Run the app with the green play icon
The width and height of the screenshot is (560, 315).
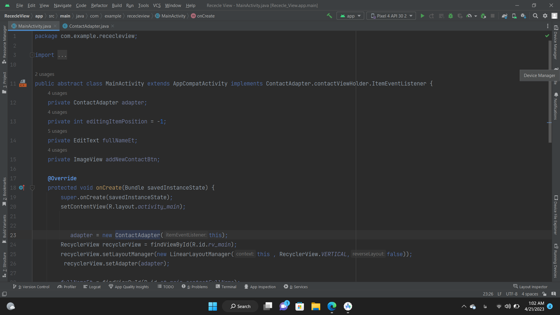[422, 16]
